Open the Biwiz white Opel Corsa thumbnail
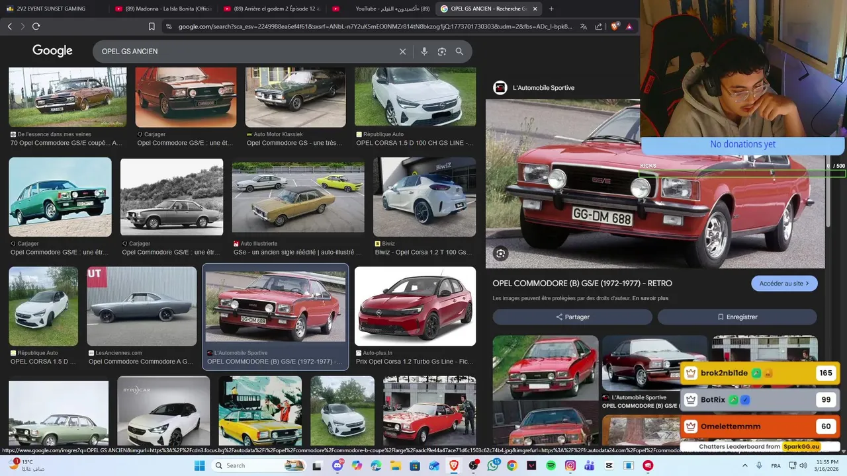Image resolution: width=847 pixels, height=476 pixels. [425, 197]
